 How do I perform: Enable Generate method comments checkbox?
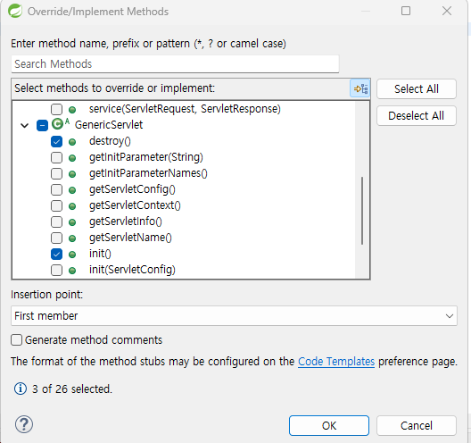pyautogui.click(x=17, y=340)
